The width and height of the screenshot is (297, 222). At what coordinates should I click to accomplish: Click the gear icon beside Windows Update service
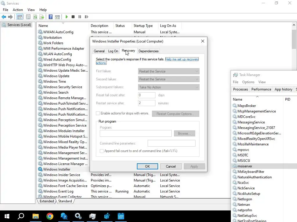pyautogui.click(x=40, y=76)
